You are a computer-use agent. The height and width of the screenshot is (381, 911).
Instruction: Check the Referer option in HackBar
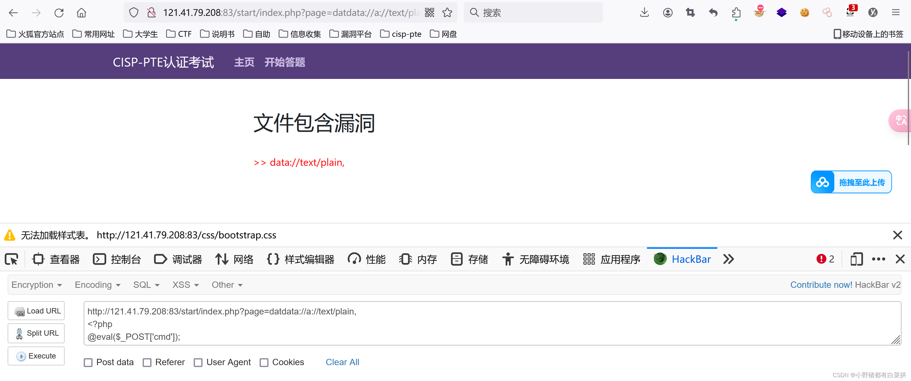pyautogui.click(x=147, y=362)
